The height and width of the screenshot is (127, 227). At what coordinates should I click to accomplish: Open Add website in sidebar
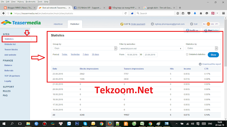[10, 55]
